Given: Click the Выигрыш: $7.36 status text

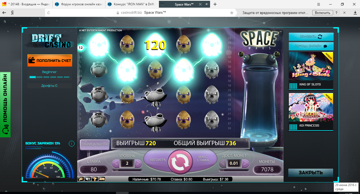Looking at the screenshot, I should (x=216, y=179).
